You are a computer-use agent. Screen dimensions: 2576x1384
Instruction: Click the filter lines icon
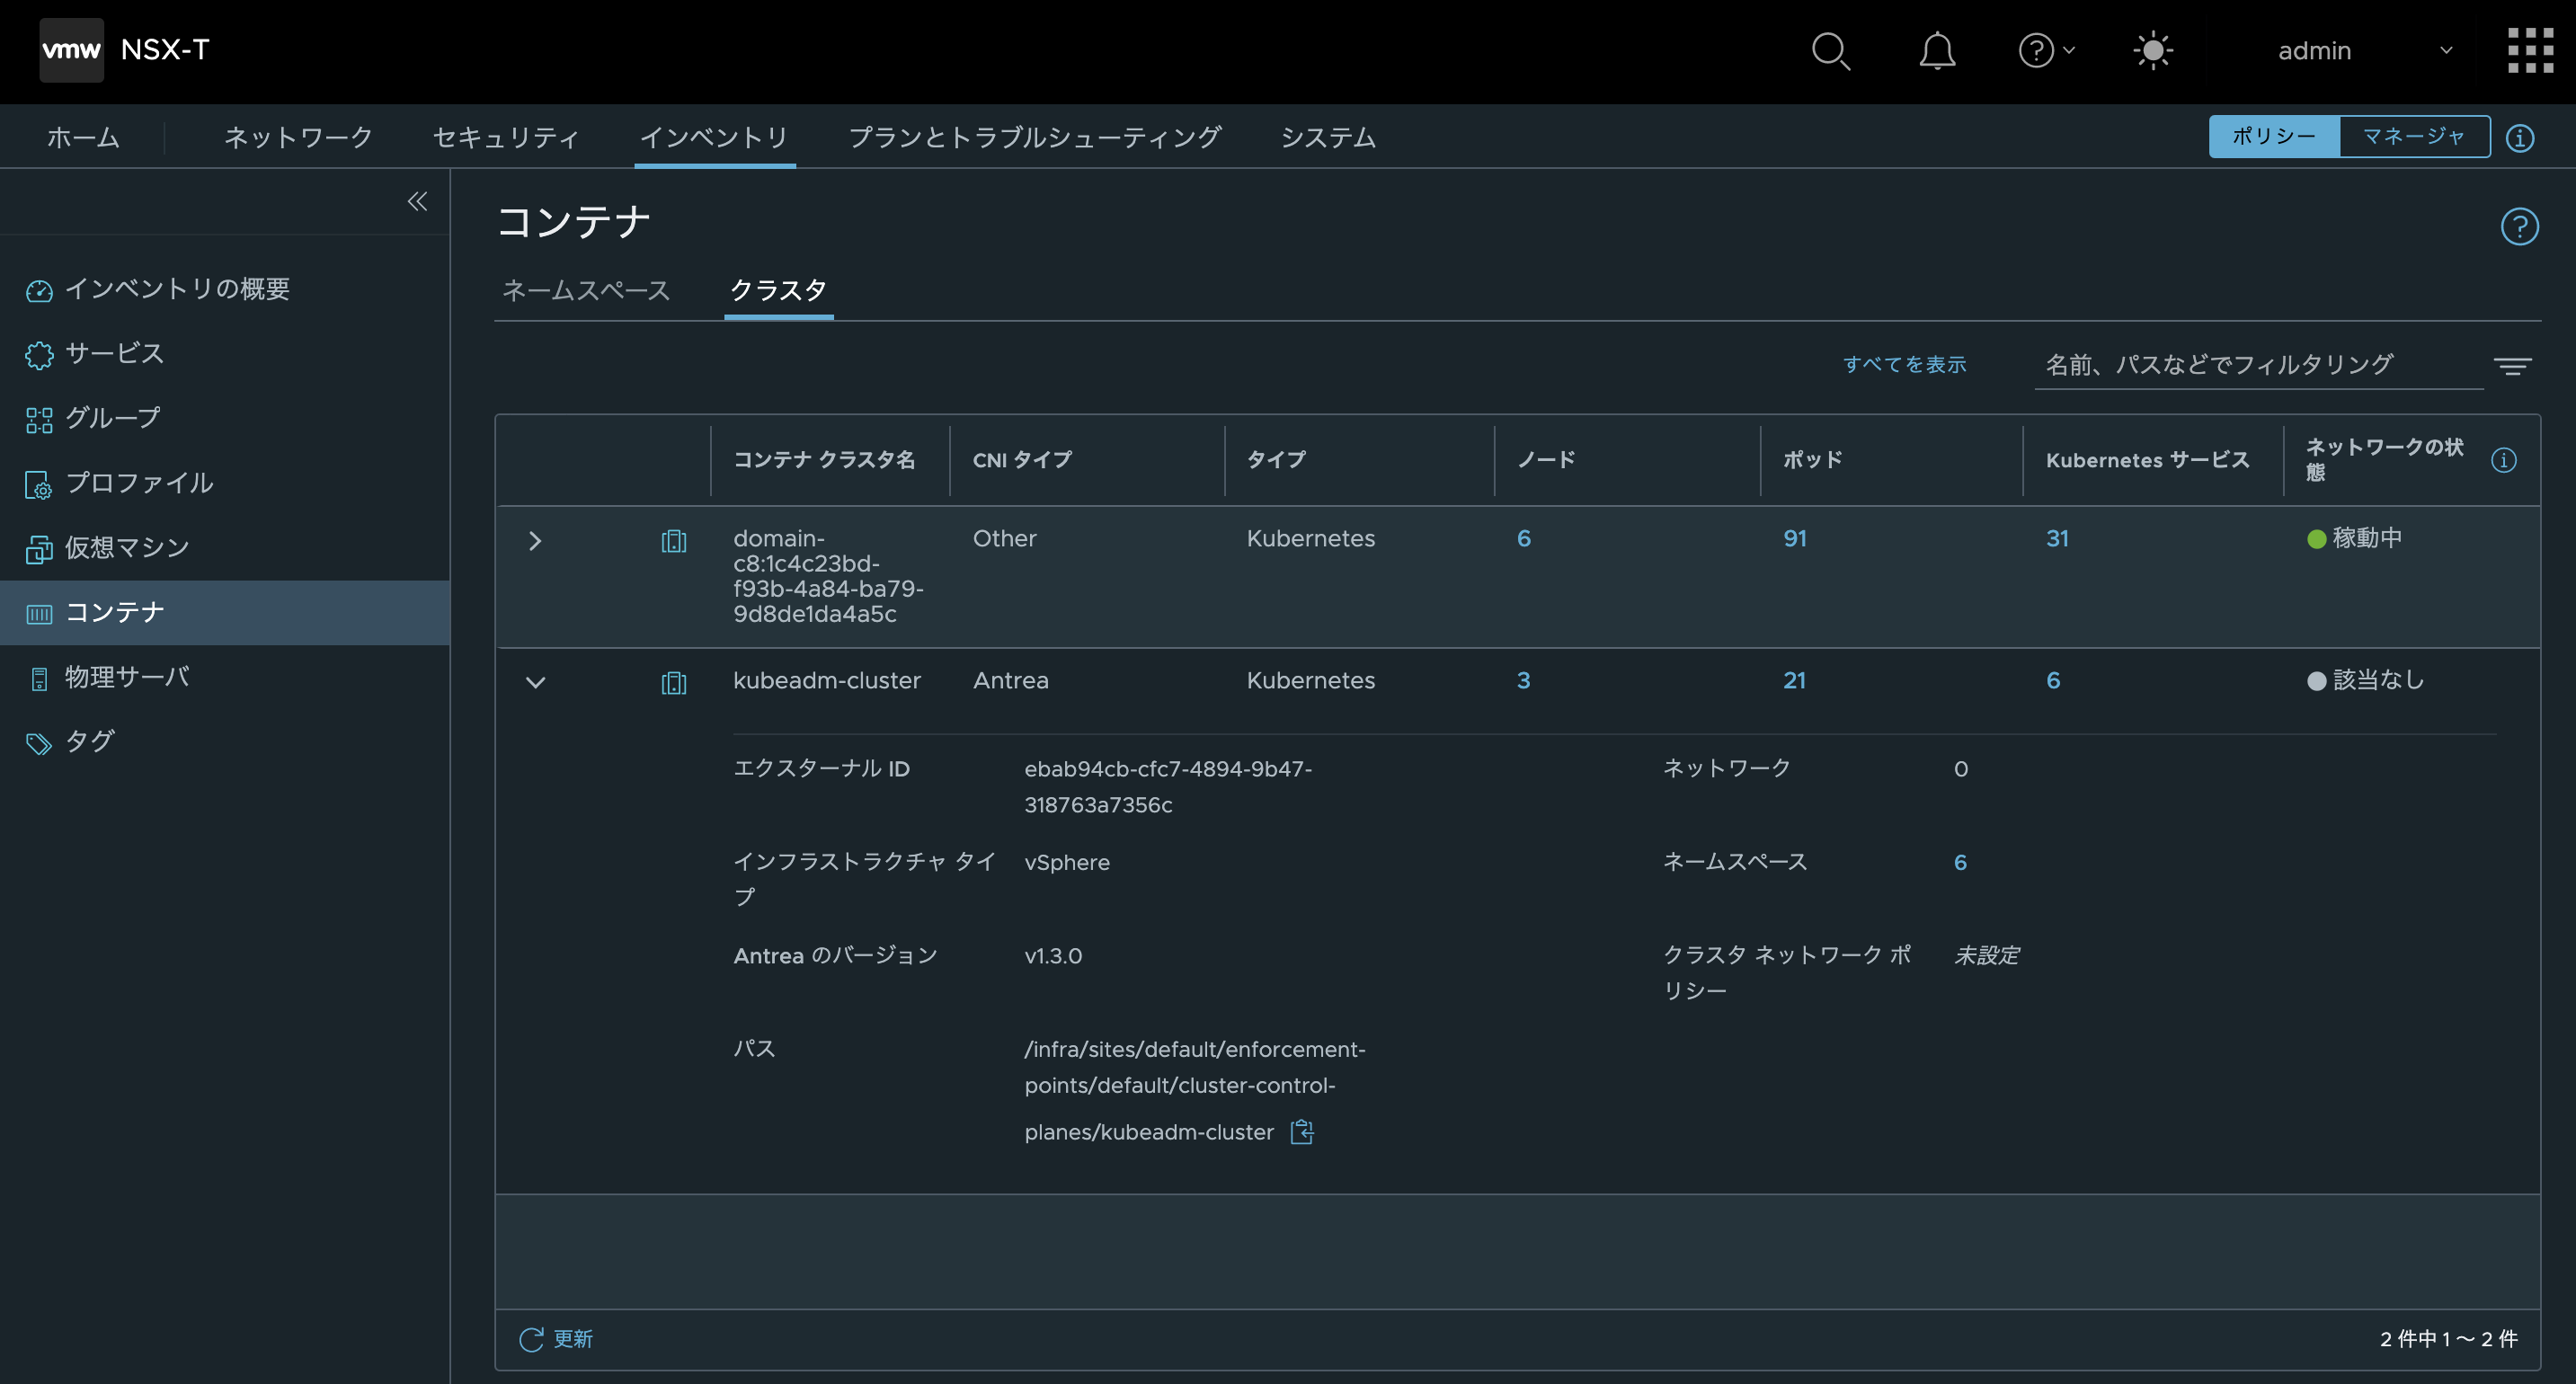click(2512, 366)
